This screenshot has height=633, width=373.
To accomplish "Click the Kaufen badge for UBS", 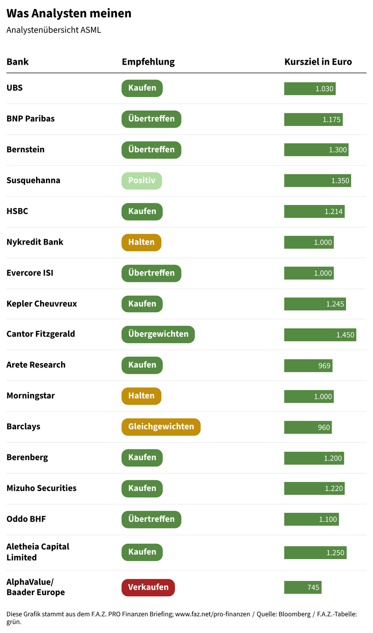I will point(142,88).
